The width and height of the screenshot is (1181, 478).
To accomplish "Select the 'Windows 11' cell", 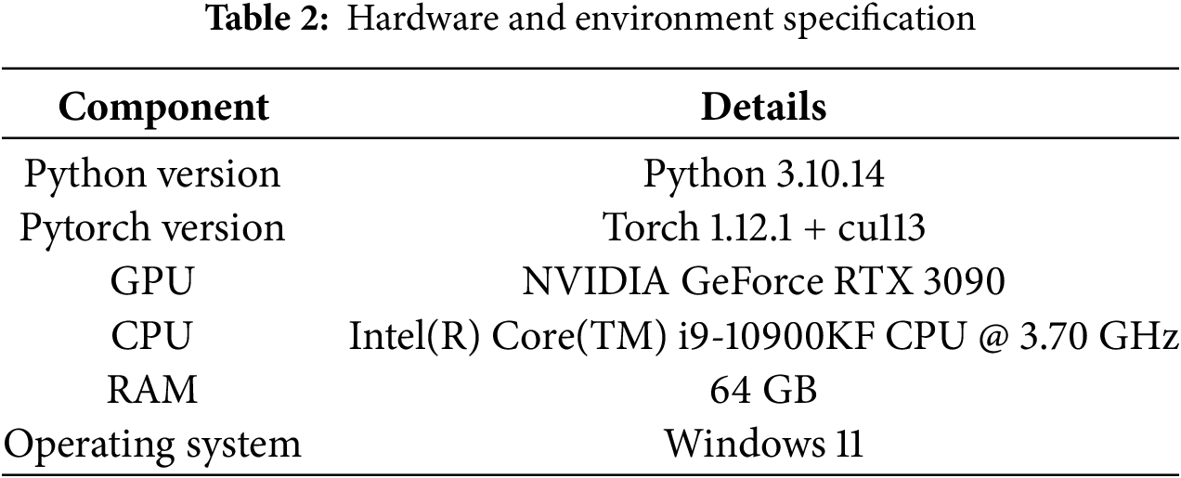I will point(763,443).
